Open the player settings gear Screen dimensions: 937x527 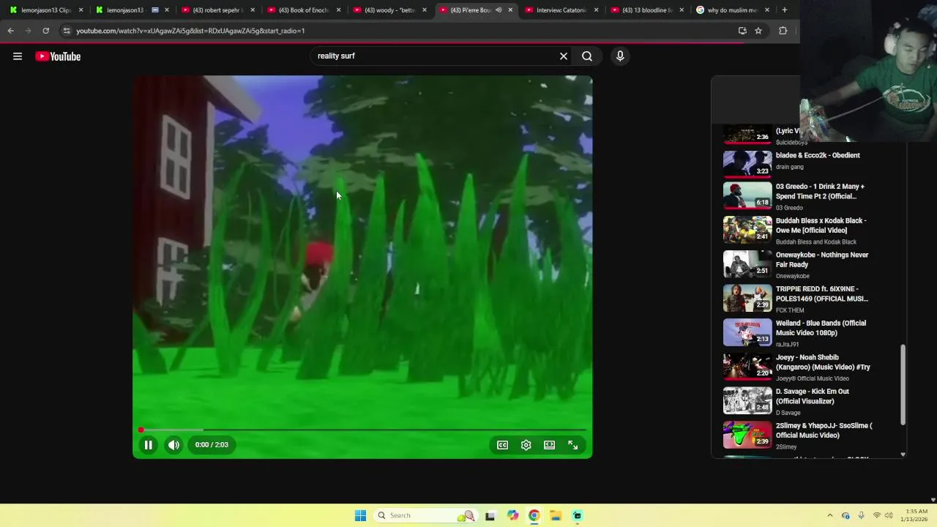pos(526,444)
